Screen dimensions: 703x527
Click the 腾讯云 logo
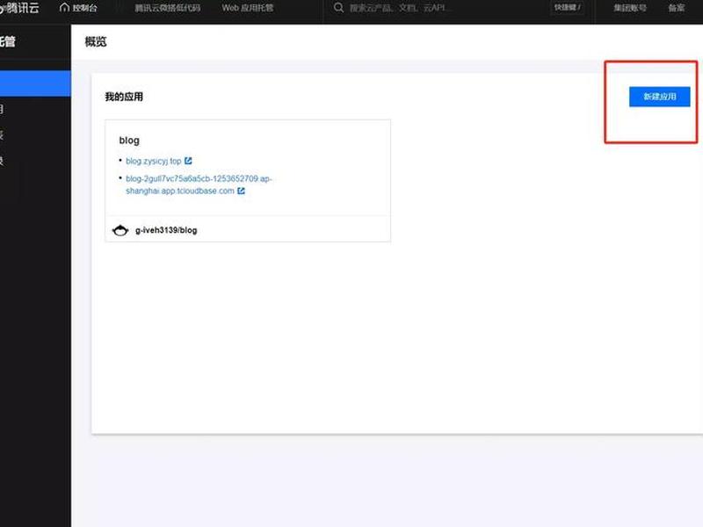click(19, 8)
